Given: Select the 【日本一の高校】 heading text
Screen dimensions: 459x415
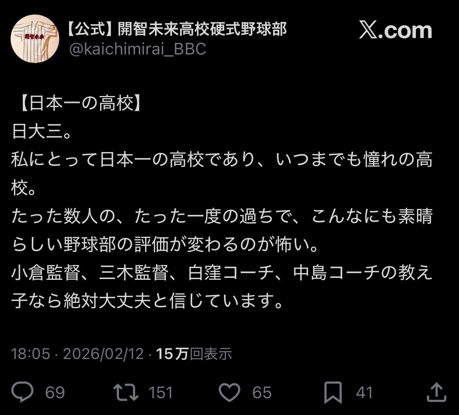Looking at the screenshot, I should click(81, 103).
